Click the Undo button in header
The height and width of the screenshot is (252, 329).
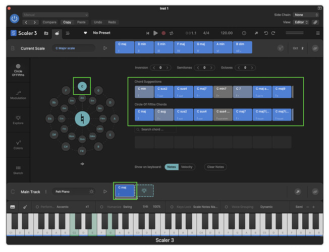click(98, 22)
